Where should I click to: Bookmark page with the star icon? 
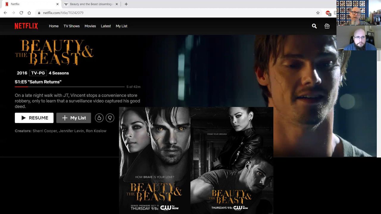pyautogui.click(x=318, y=13)
